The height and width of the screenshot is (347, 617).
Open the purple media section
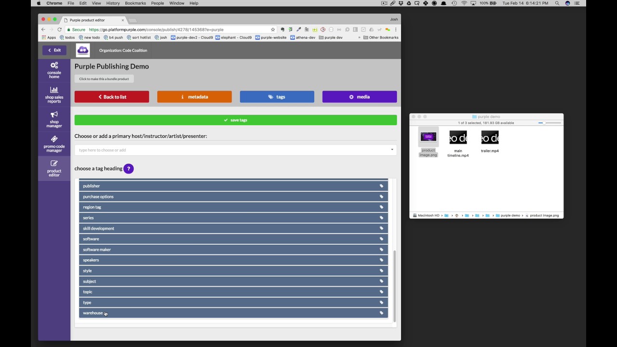click(360, 97)
